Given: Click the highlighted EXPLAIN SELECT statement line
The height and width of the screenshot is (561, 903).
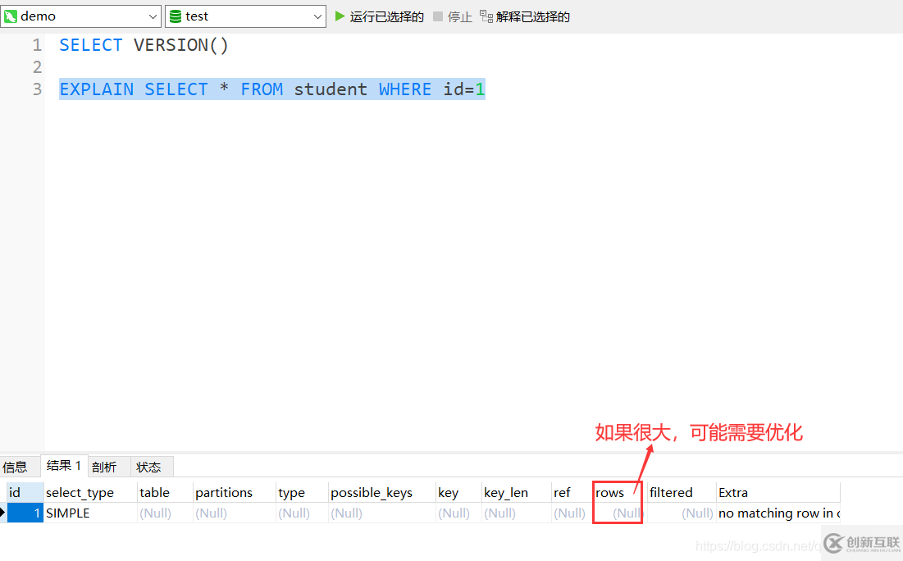Looking at the screenshot, I should pos(271,89).
